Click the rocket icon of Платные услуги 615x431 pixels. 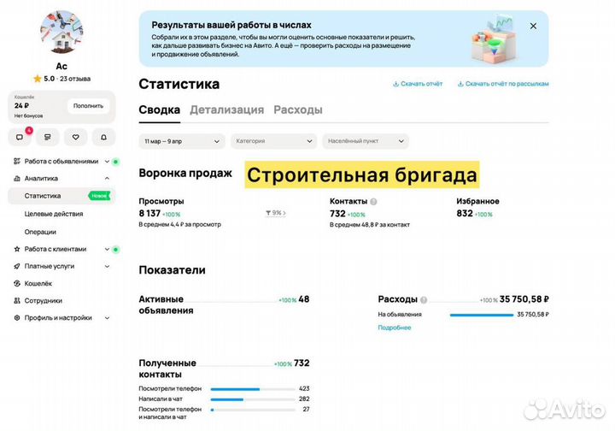(17, 266)
